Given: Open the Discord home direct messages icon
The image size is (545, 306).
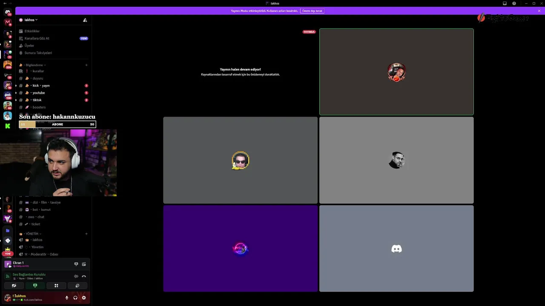Looking at the screenshot, I should (8, 12).
